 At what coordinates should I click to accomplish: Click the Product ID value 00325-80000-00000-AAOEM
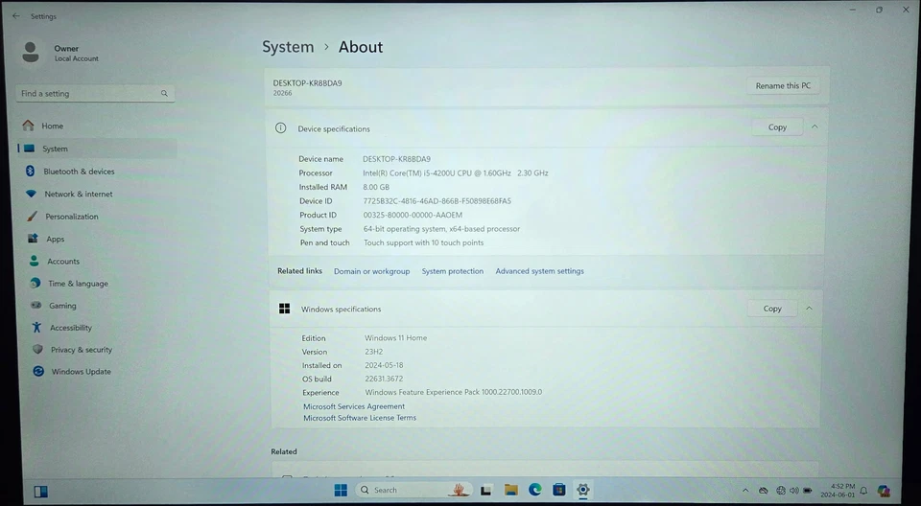coord(413,215)
